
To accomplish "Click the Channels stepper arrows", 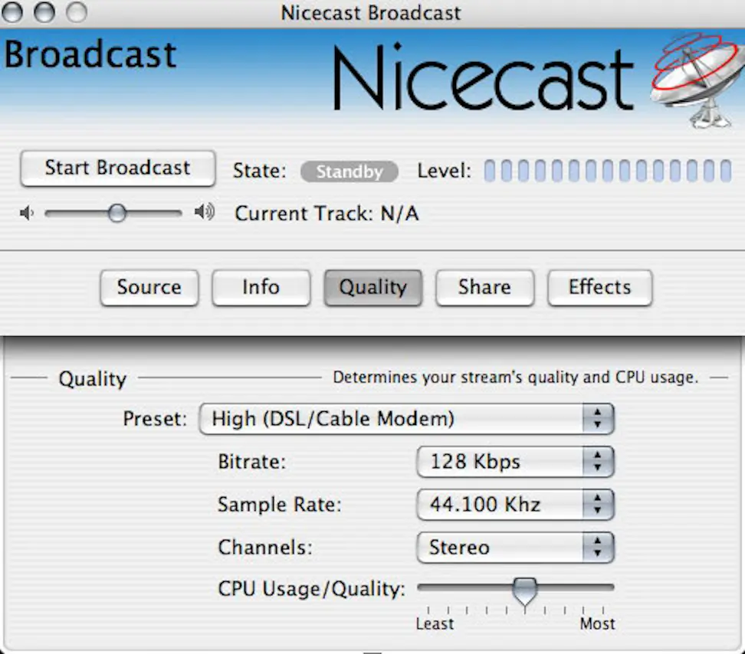I will pyautogui.click(x=596, y=547).
